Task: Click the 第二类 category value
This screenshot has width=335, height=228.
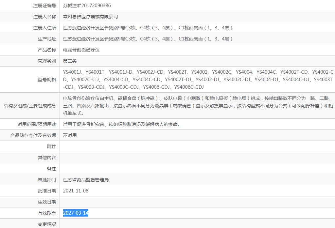Action: pyautogui.click(x=70, y=61)
